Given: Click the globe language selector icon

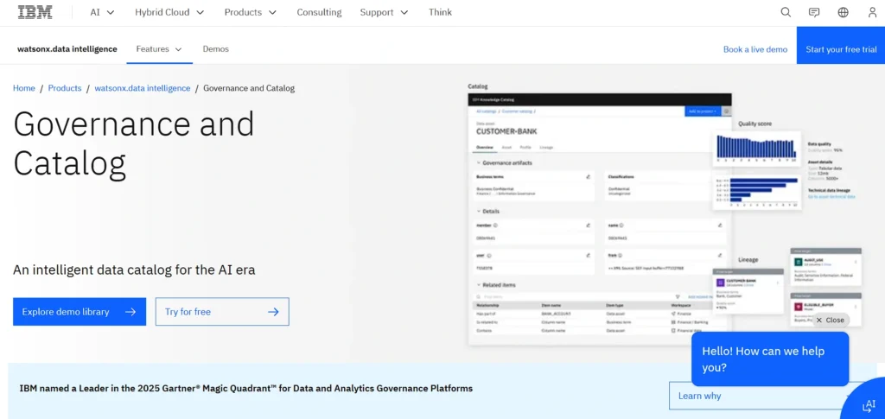Looking at the screenshot, I should [x=844, y=12].
